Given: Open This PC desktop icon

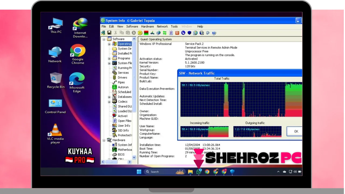Looking at the screenshot, I should [x=56, y=26].
